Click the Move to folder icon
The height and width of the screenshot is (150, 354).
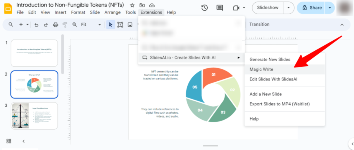click(142, 5)
